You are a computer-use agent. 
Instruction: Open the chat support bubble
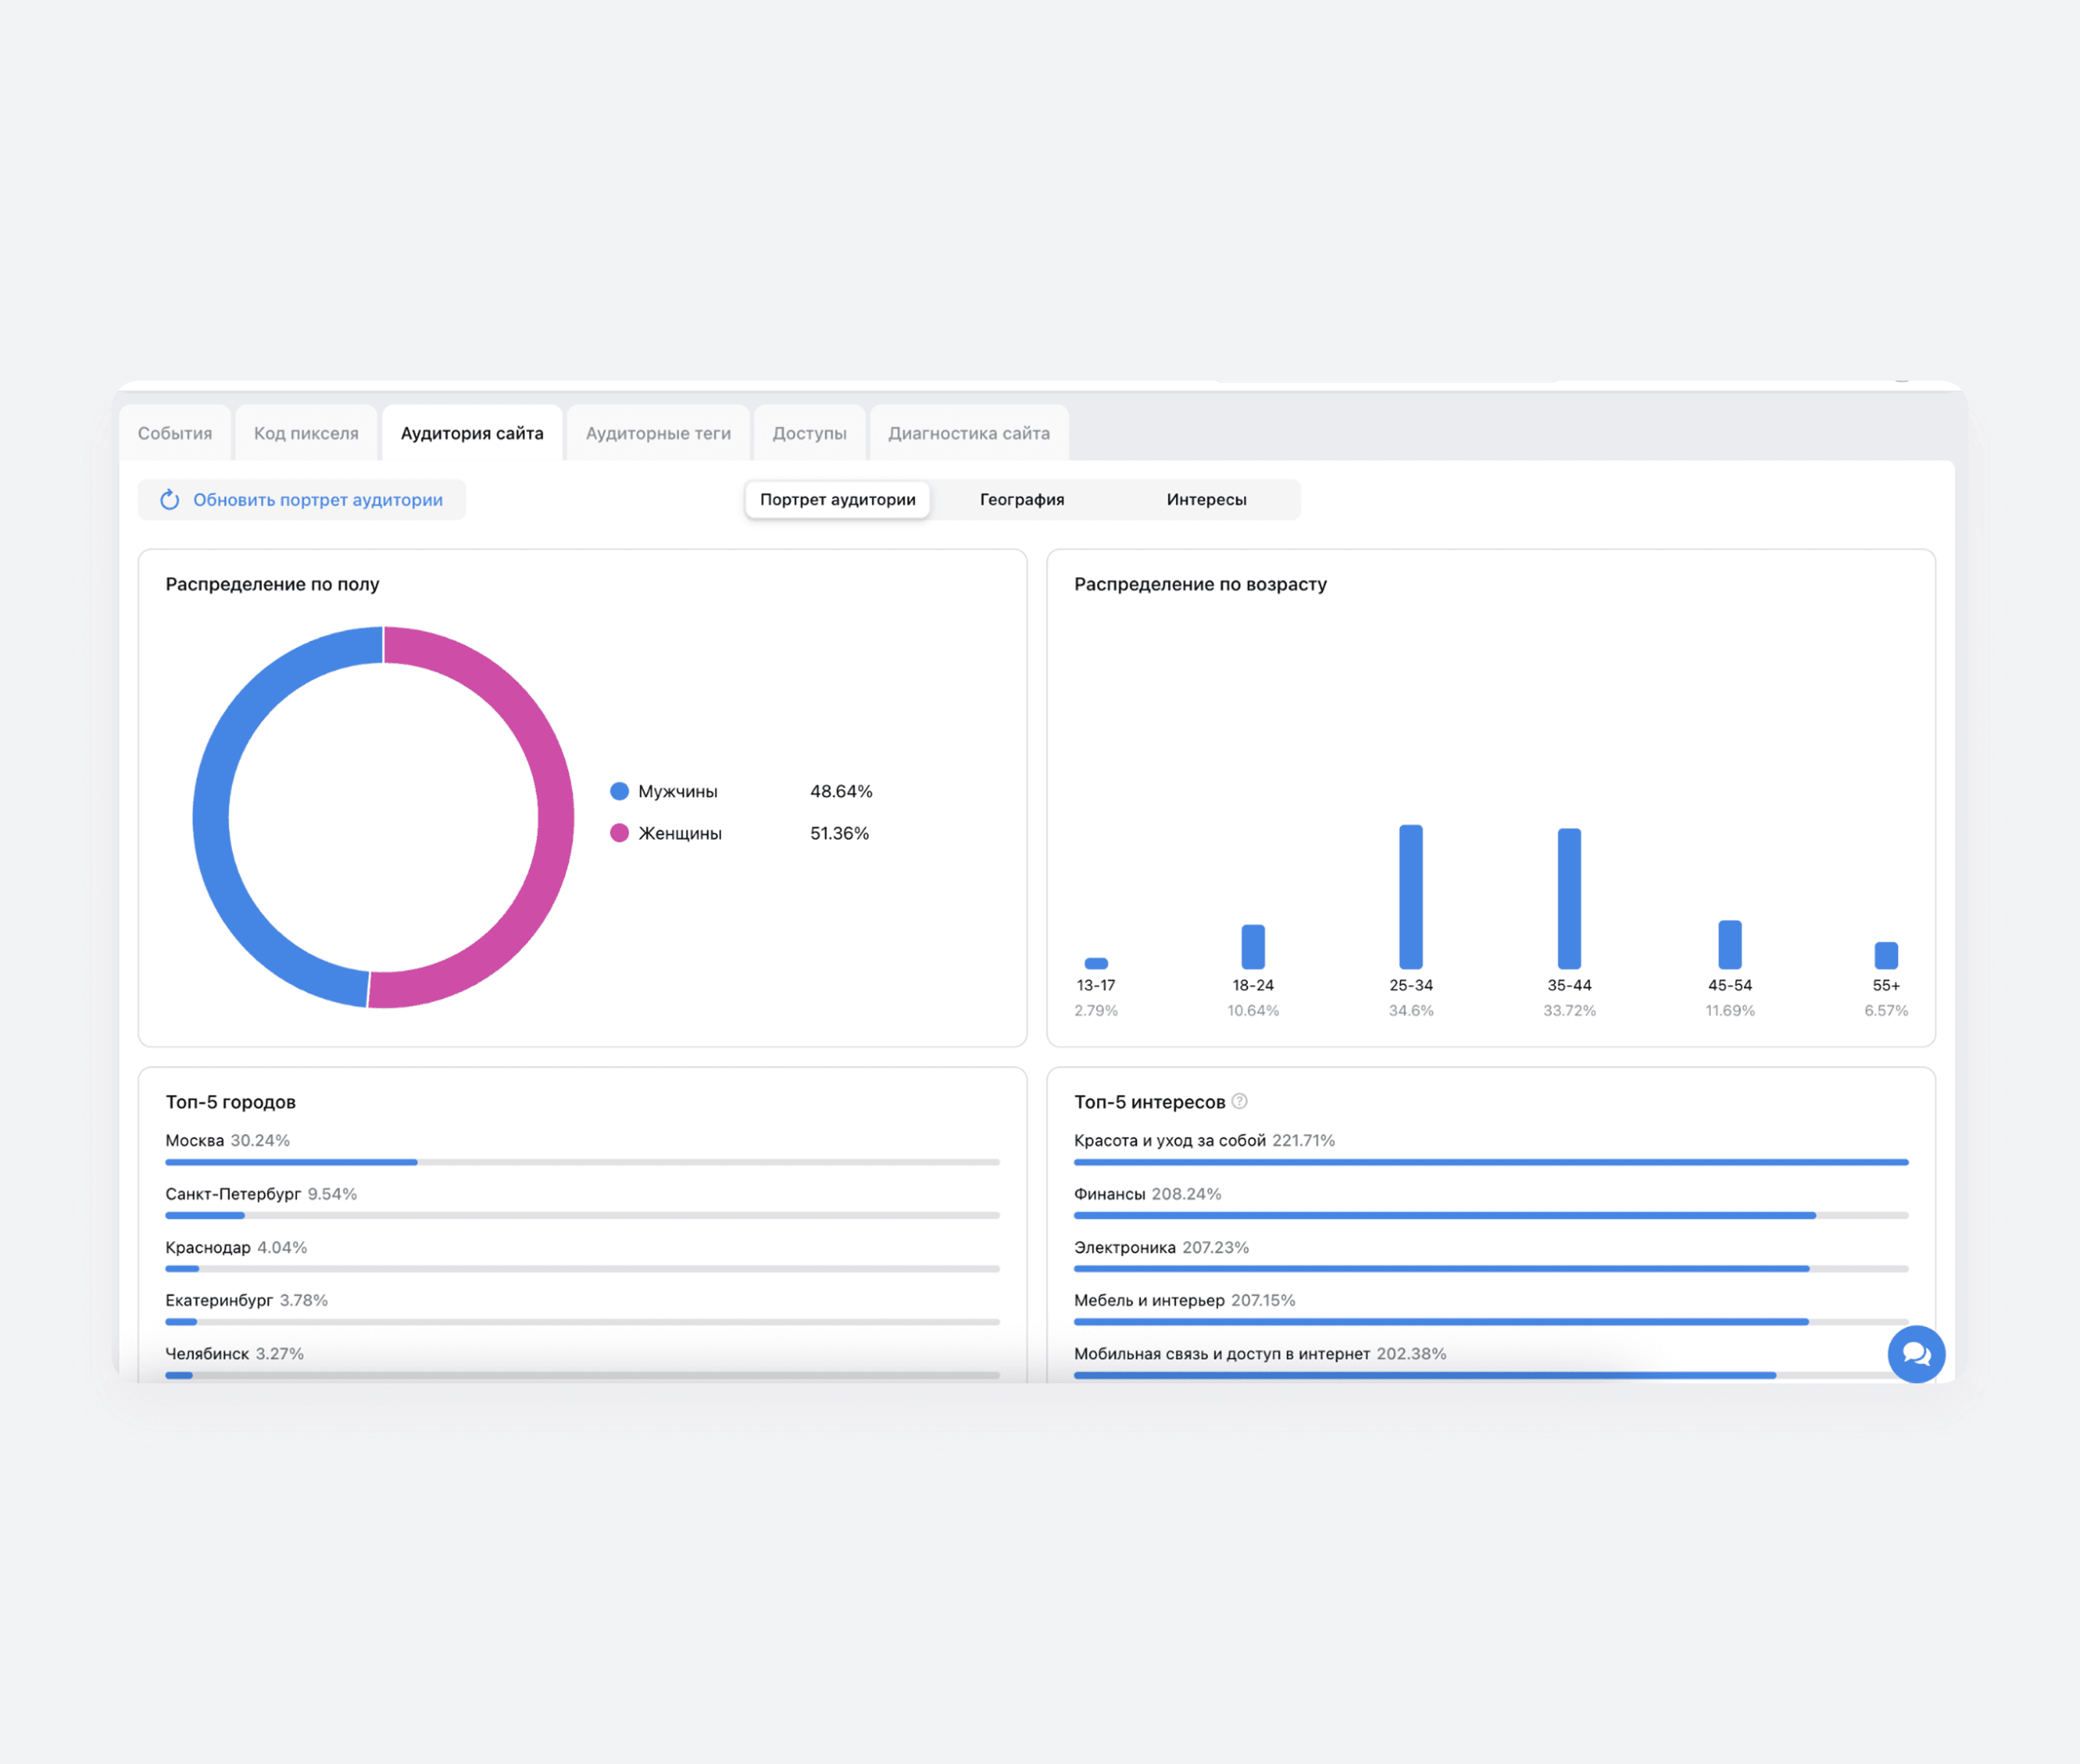(x=1915, y=1354)
